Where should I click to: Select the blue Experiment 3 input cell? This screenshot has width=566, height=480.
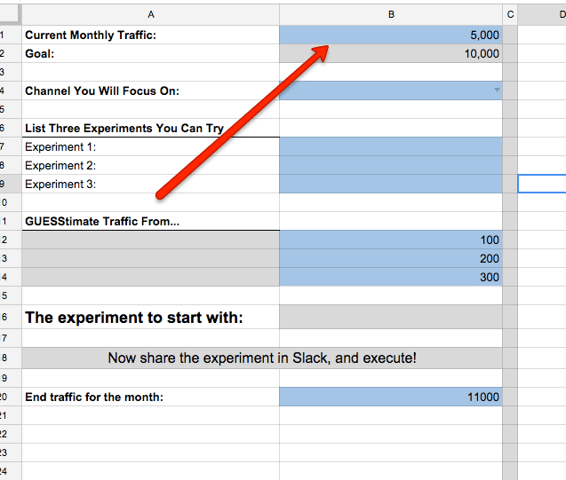pos(390,184)
